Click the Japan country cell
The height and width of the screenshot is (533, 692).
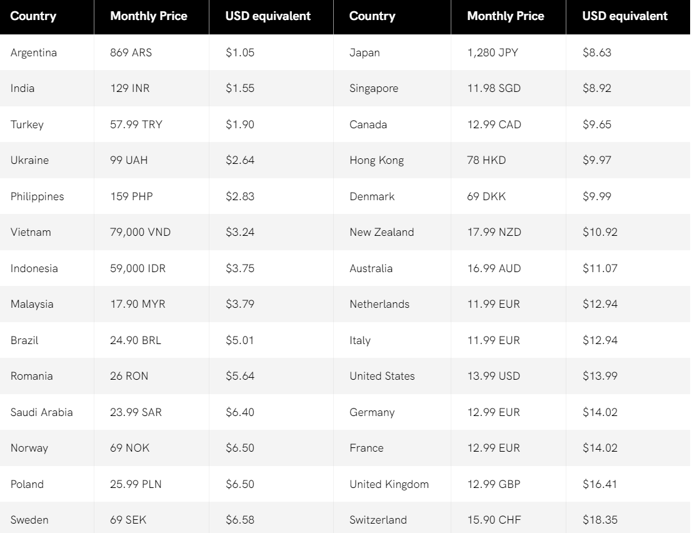pyautogui.click(x=392, y=53)
